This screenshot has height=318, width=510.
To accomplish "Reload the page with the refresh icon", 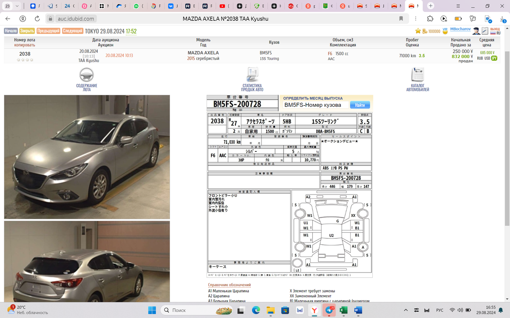I will (x=37, y=19).
